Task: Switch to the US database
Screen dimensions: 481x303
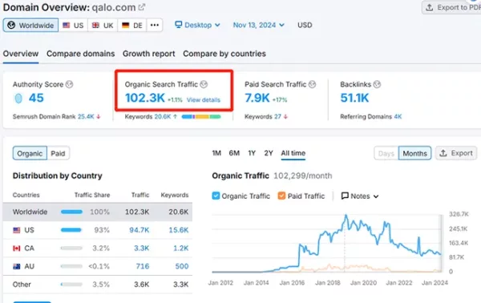Action: click(73, 25)
